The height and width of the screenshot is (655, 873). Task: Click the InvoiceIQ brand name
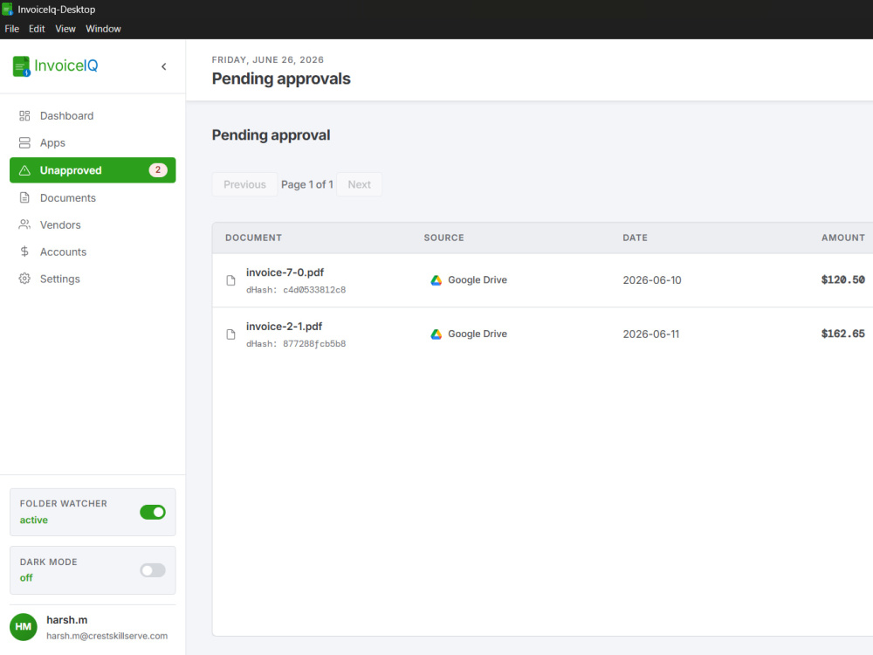click(x=66, y=65)
